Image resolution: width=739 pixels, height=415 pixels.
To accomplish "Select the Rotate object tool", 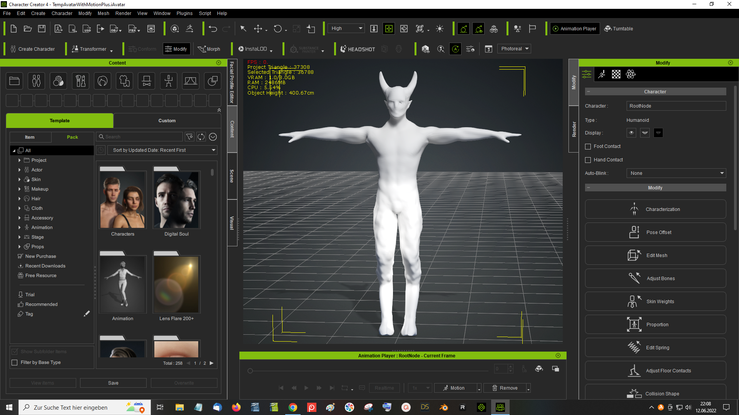I will [278, 29].
